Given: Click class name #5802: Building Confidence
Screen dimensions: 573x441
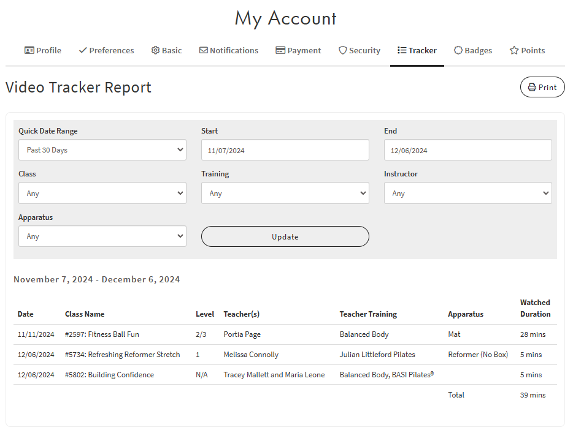Looking at the screenshot, I should tap(109, 375).
